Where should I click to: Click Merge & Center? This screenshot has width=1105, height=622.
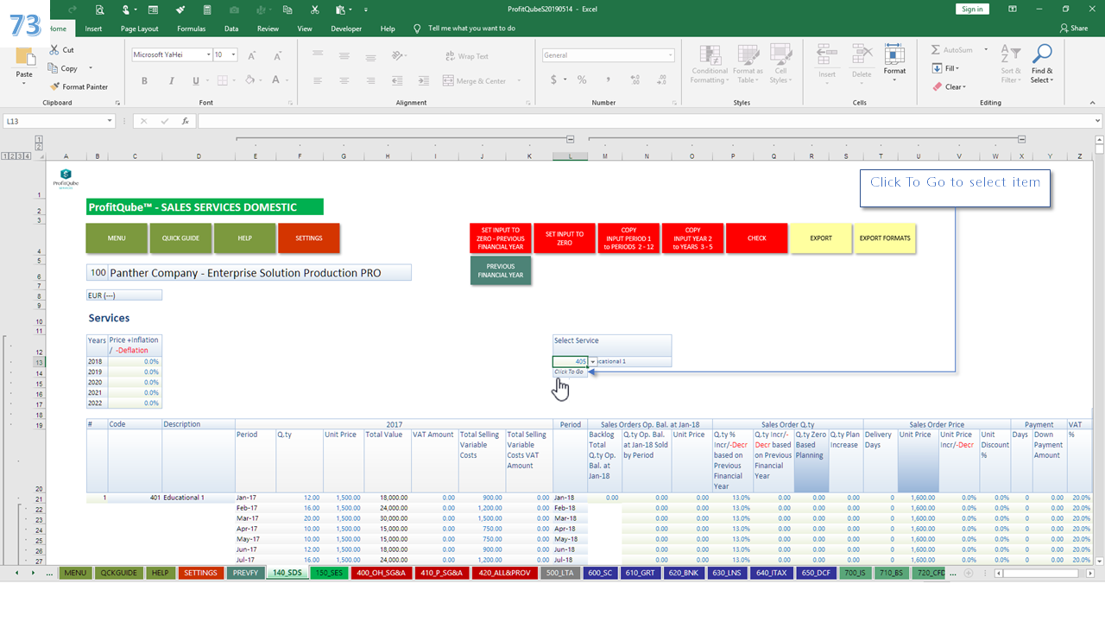click(x=475, y=81)
